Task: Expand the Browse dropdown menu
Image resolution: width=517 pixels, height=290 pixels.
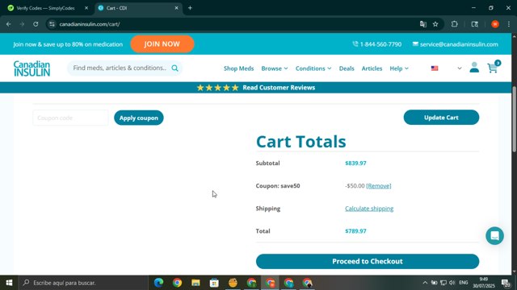Action: [275, 68]
